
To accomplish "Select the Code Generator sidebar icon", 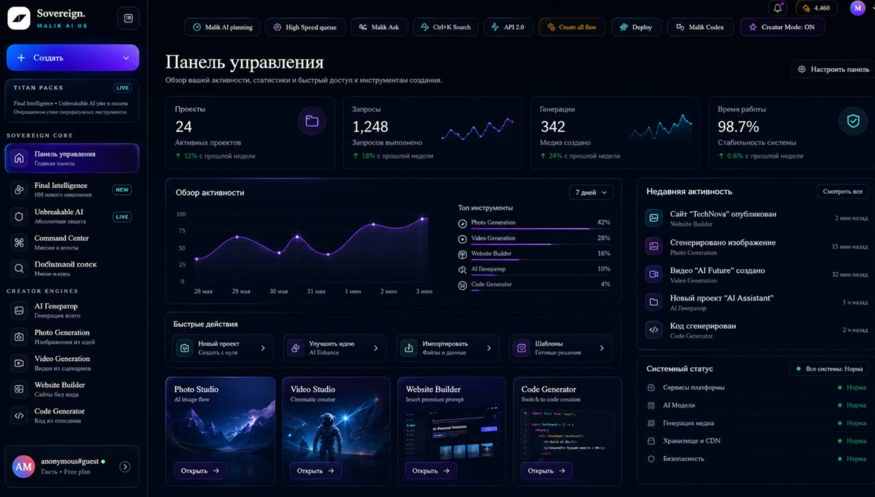I will pyautogui.click(x=19, y=415).
